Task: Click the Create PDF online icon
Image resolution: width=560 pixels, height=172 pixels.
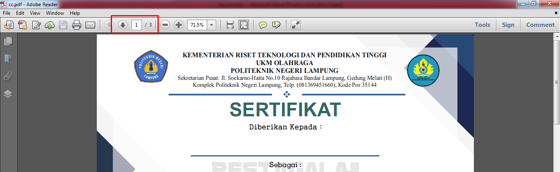Action: tap(22, 25)
